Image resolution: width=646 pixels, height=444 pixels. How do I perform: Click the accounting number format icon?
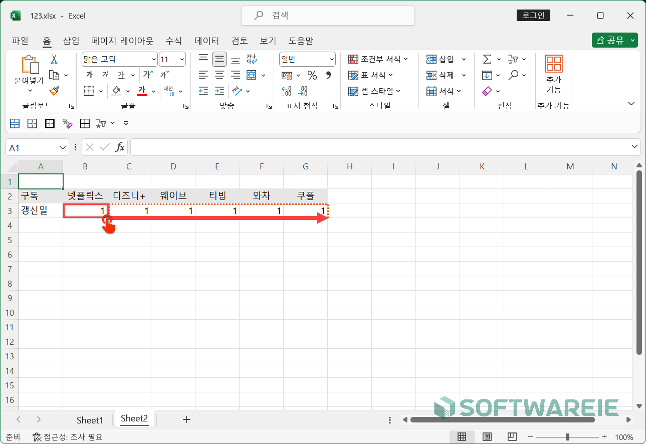(287, 75)
